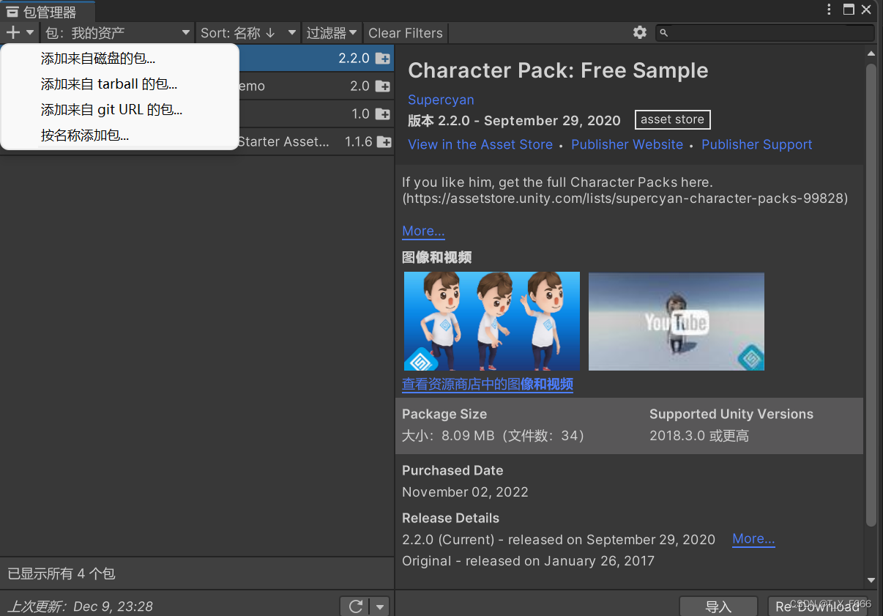
Task: Open More... link in Release Details
Action: (x=753, y=539)
